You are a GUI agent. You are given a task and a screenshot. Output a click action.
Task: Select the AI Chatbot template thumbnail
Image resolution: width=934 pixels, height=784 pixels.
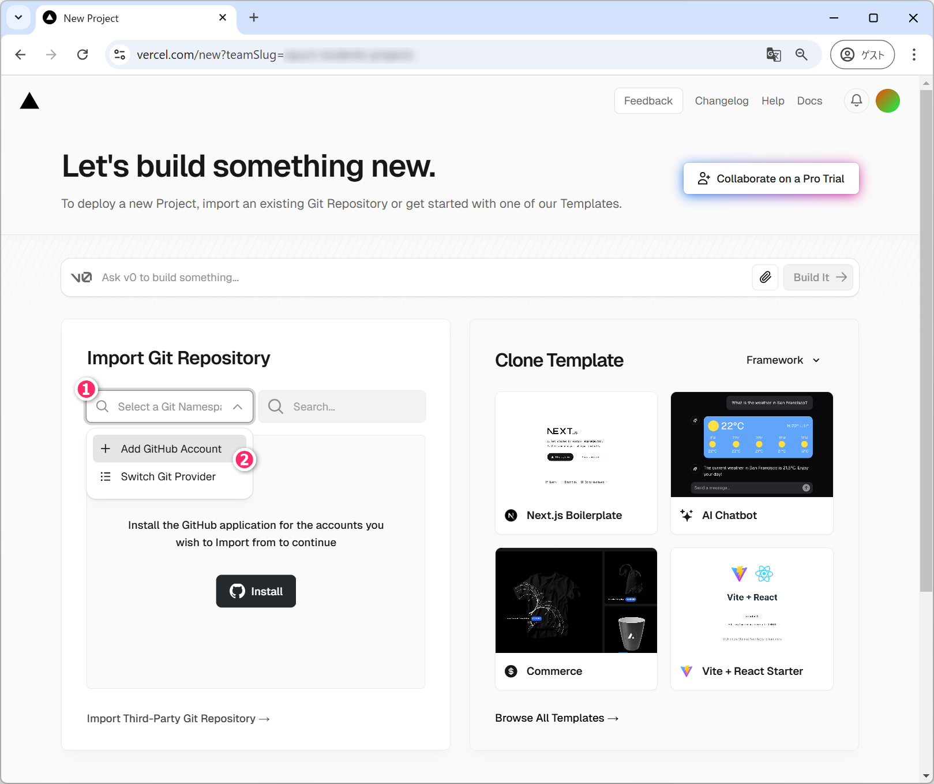(x=751, y=445)
